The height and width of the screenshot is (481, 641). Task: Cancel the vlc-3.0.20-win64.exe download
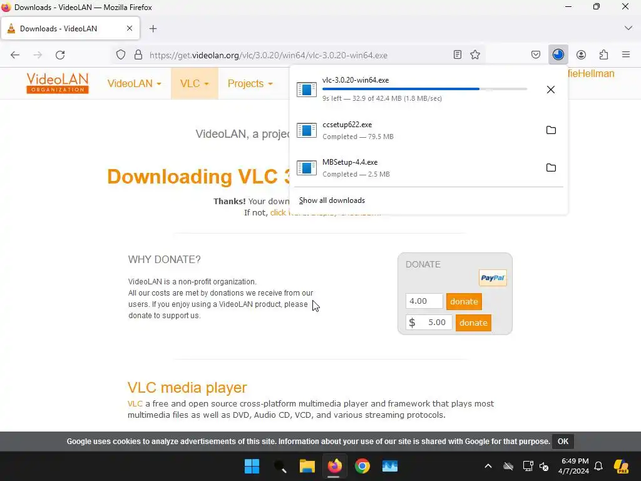coord(551,90)
